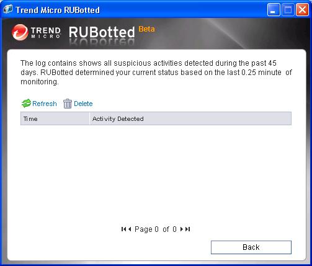Sort by the Time column header
This screenshot has width=312, height=266.
tap(55, 118)
